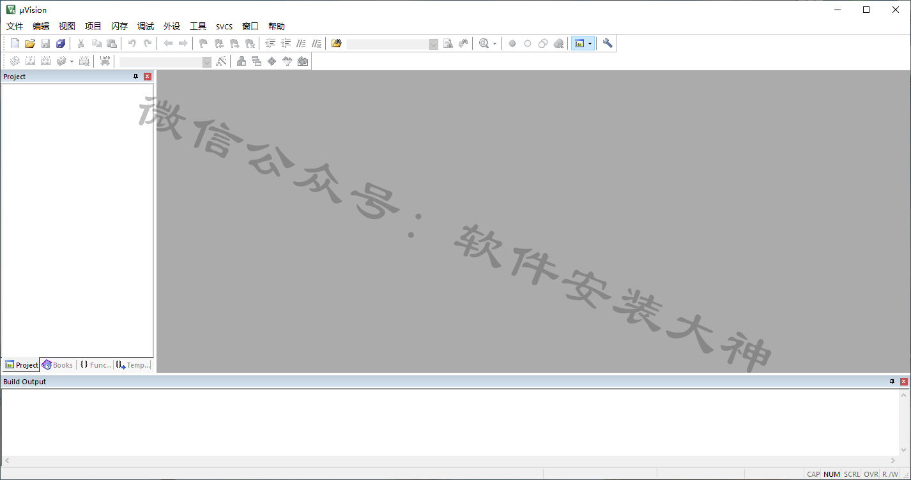The width and height of the screenshot is (911, 480).
Task: Click the Save floppy disk icon
Action: coord(45,43)
